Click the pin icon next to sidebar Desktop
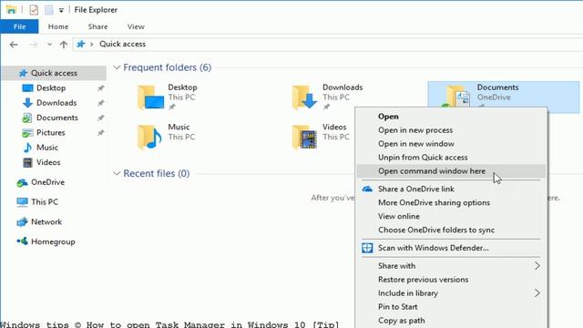This screenshot has width=583, height=328. (100, 88)
